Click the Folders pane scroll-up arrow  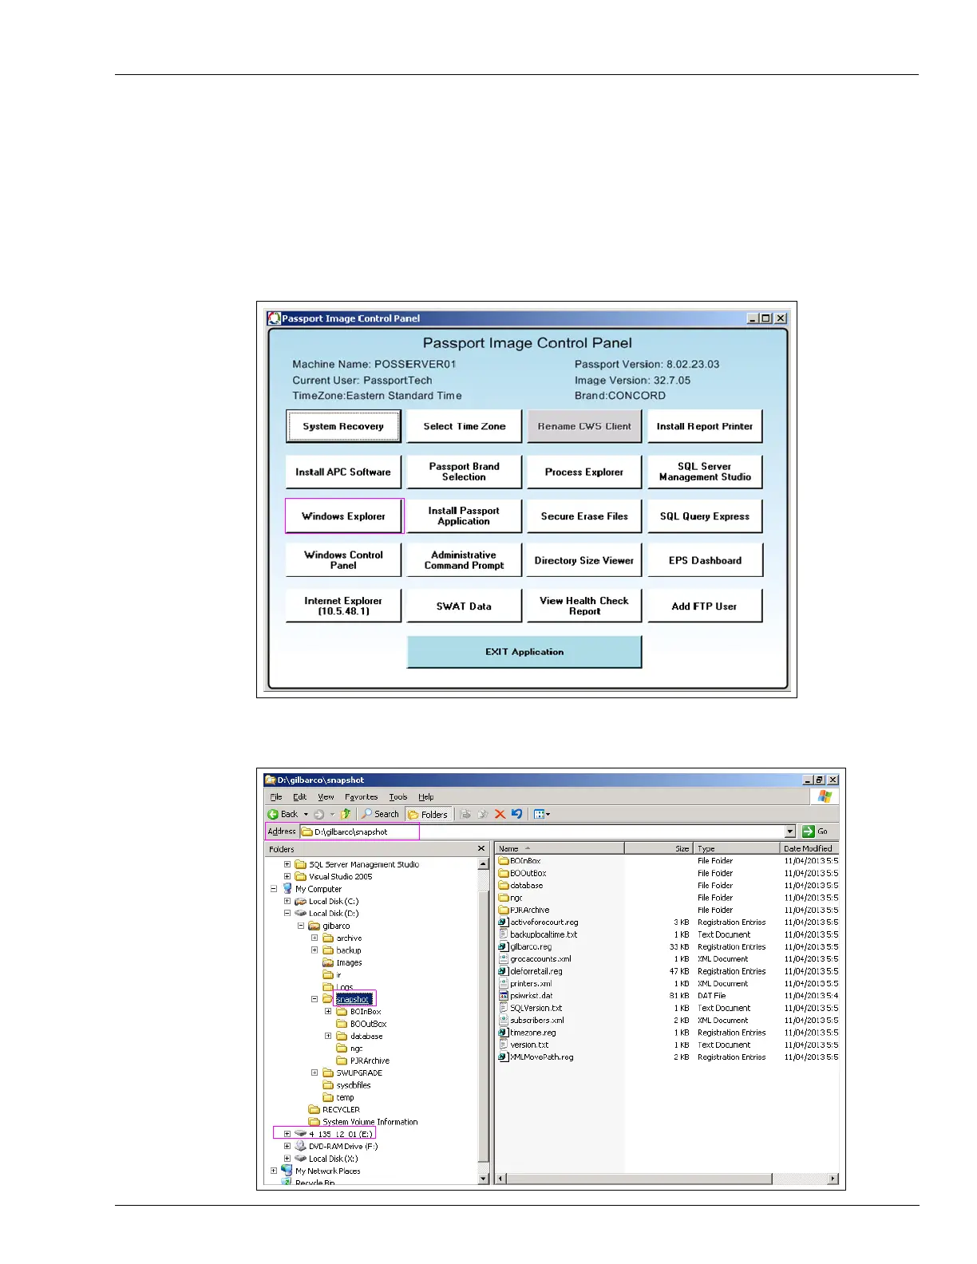tap(483, 864)
